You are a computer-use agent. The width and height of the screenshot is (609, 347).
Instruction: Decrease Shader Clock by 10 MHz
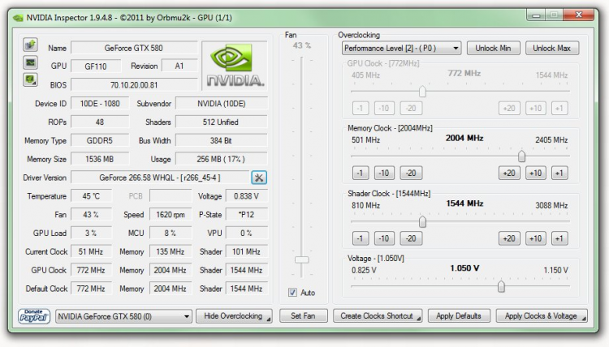pos(384,238)
